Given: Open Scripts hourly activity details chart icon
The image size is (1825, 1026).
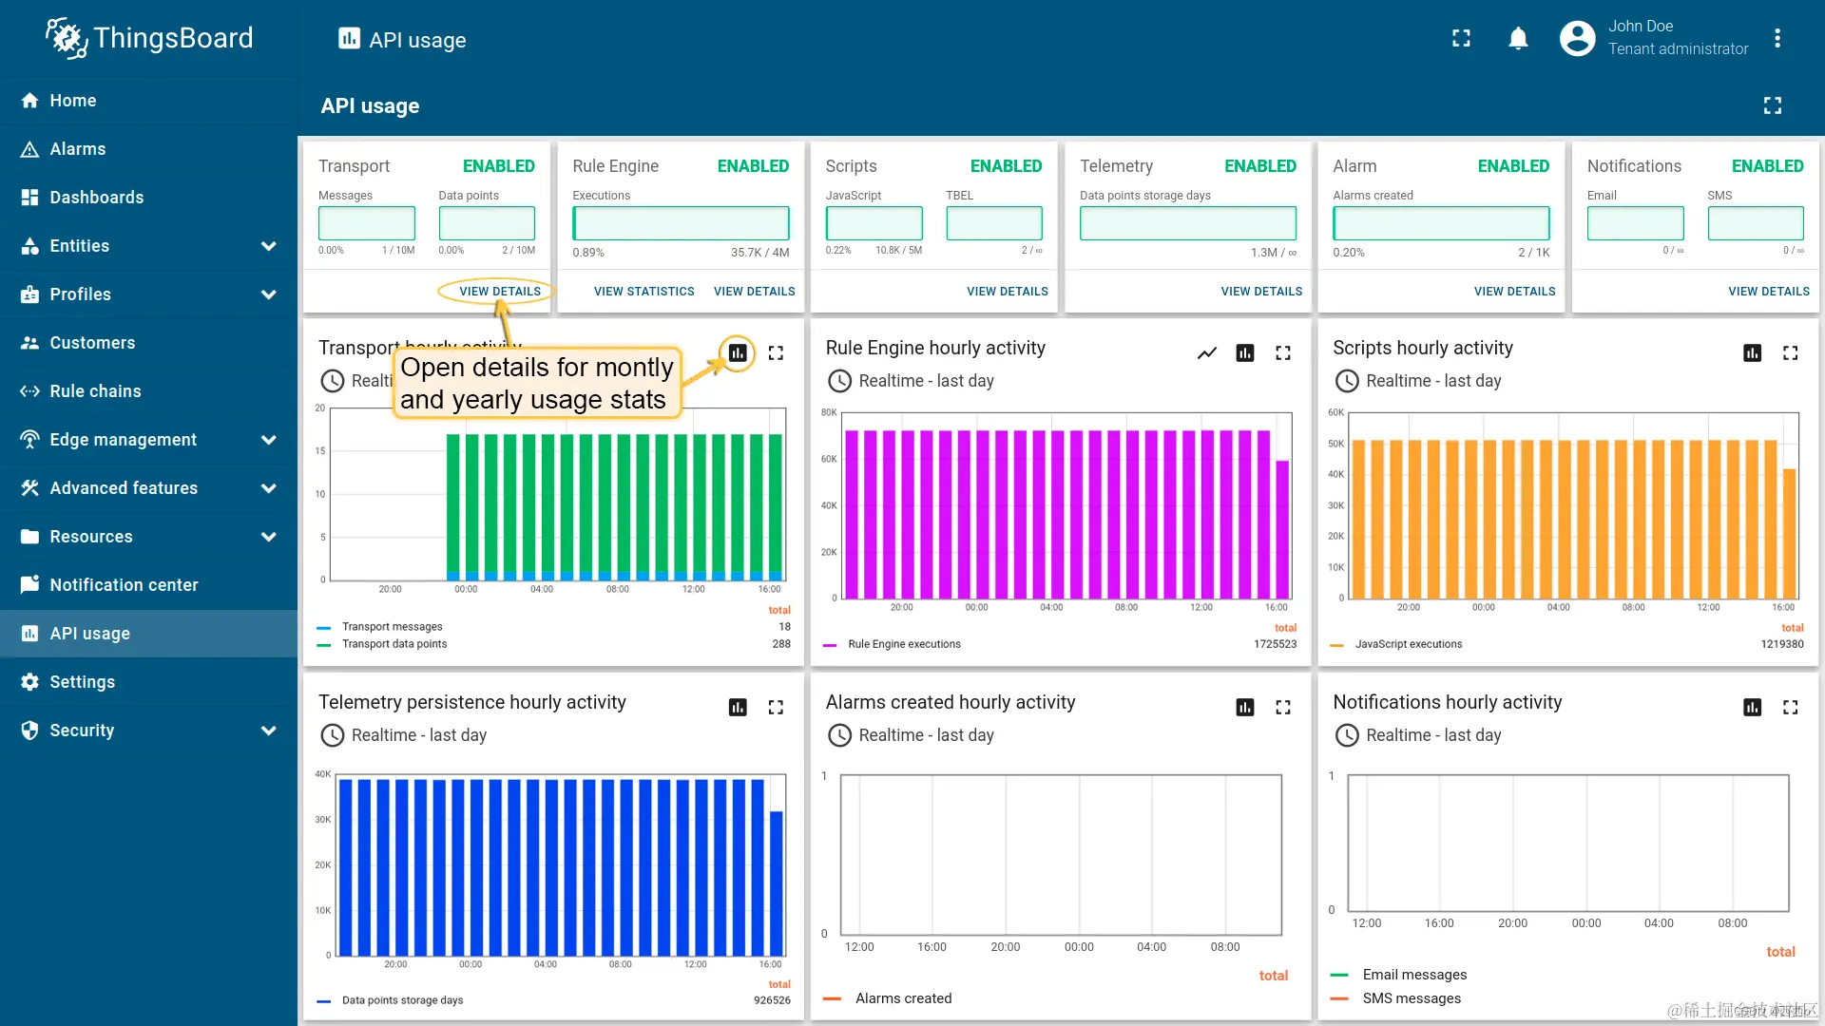Looking at the screenshot, I should [1752, 353].
